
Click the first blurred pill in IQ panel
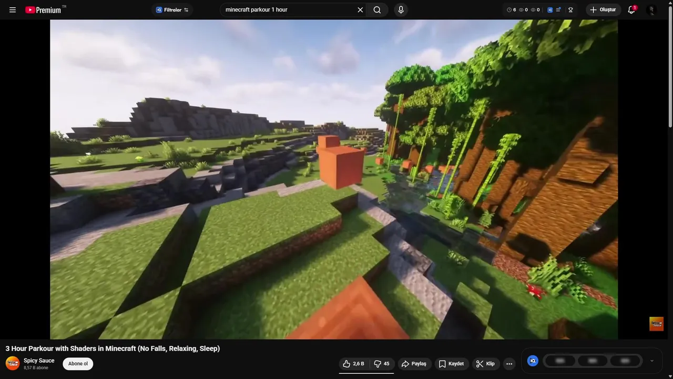point(560,361)
